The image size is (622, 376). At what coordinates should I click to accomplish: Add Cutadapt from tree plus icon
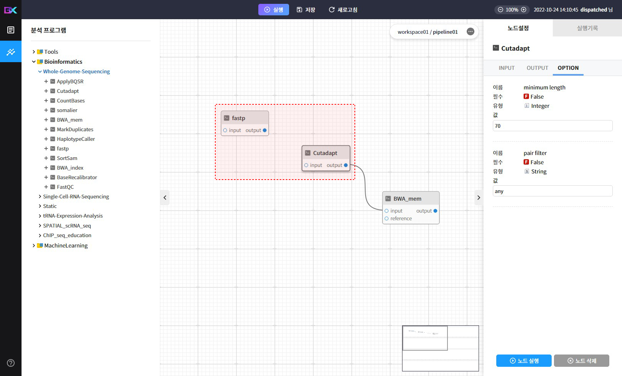pyautogui.click(x=46, y=91)
